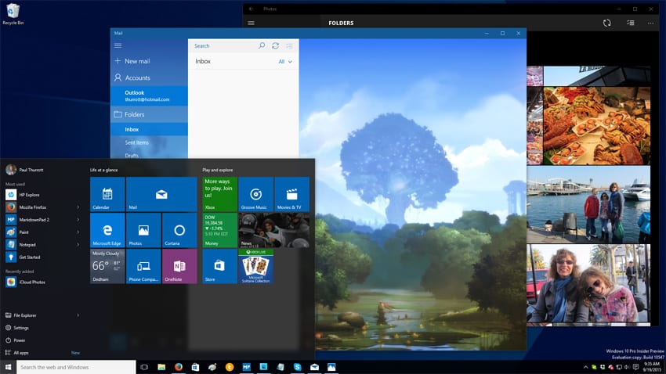The image size is (666, 374).
Task: Open Paul Thurrott user account menu
Action: click(24, 170)
